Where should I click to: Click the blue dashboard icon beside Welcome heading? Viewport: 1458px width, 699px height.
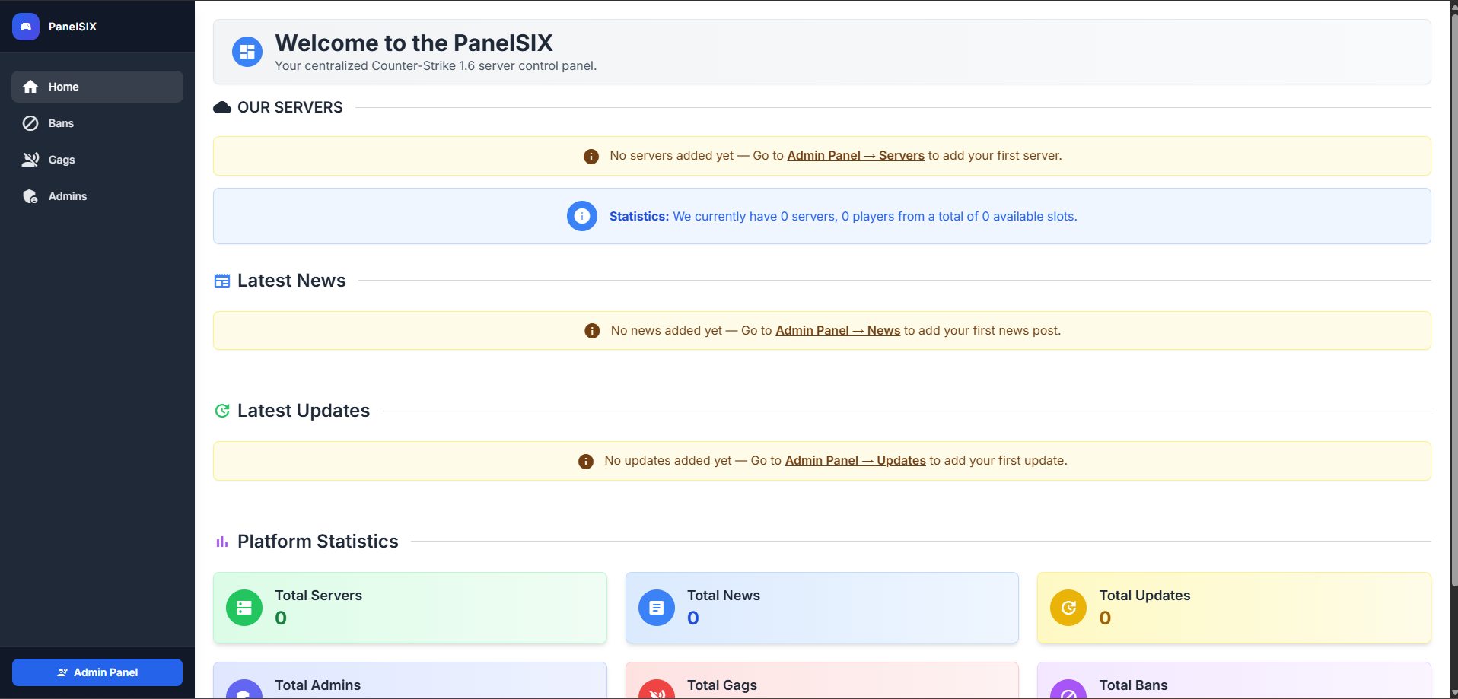(247, 52)
